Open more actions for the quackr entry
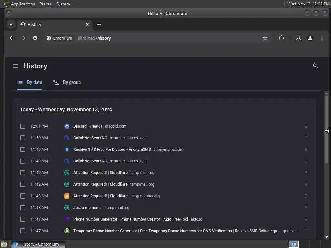Viewport: 331px width, 248px height. point(306,231)
